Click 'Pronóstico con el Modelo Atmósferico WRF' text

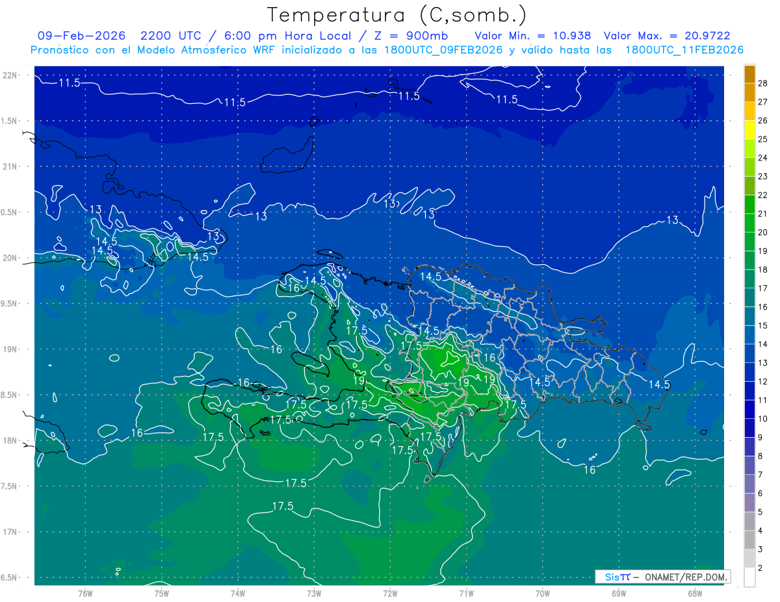153,50
